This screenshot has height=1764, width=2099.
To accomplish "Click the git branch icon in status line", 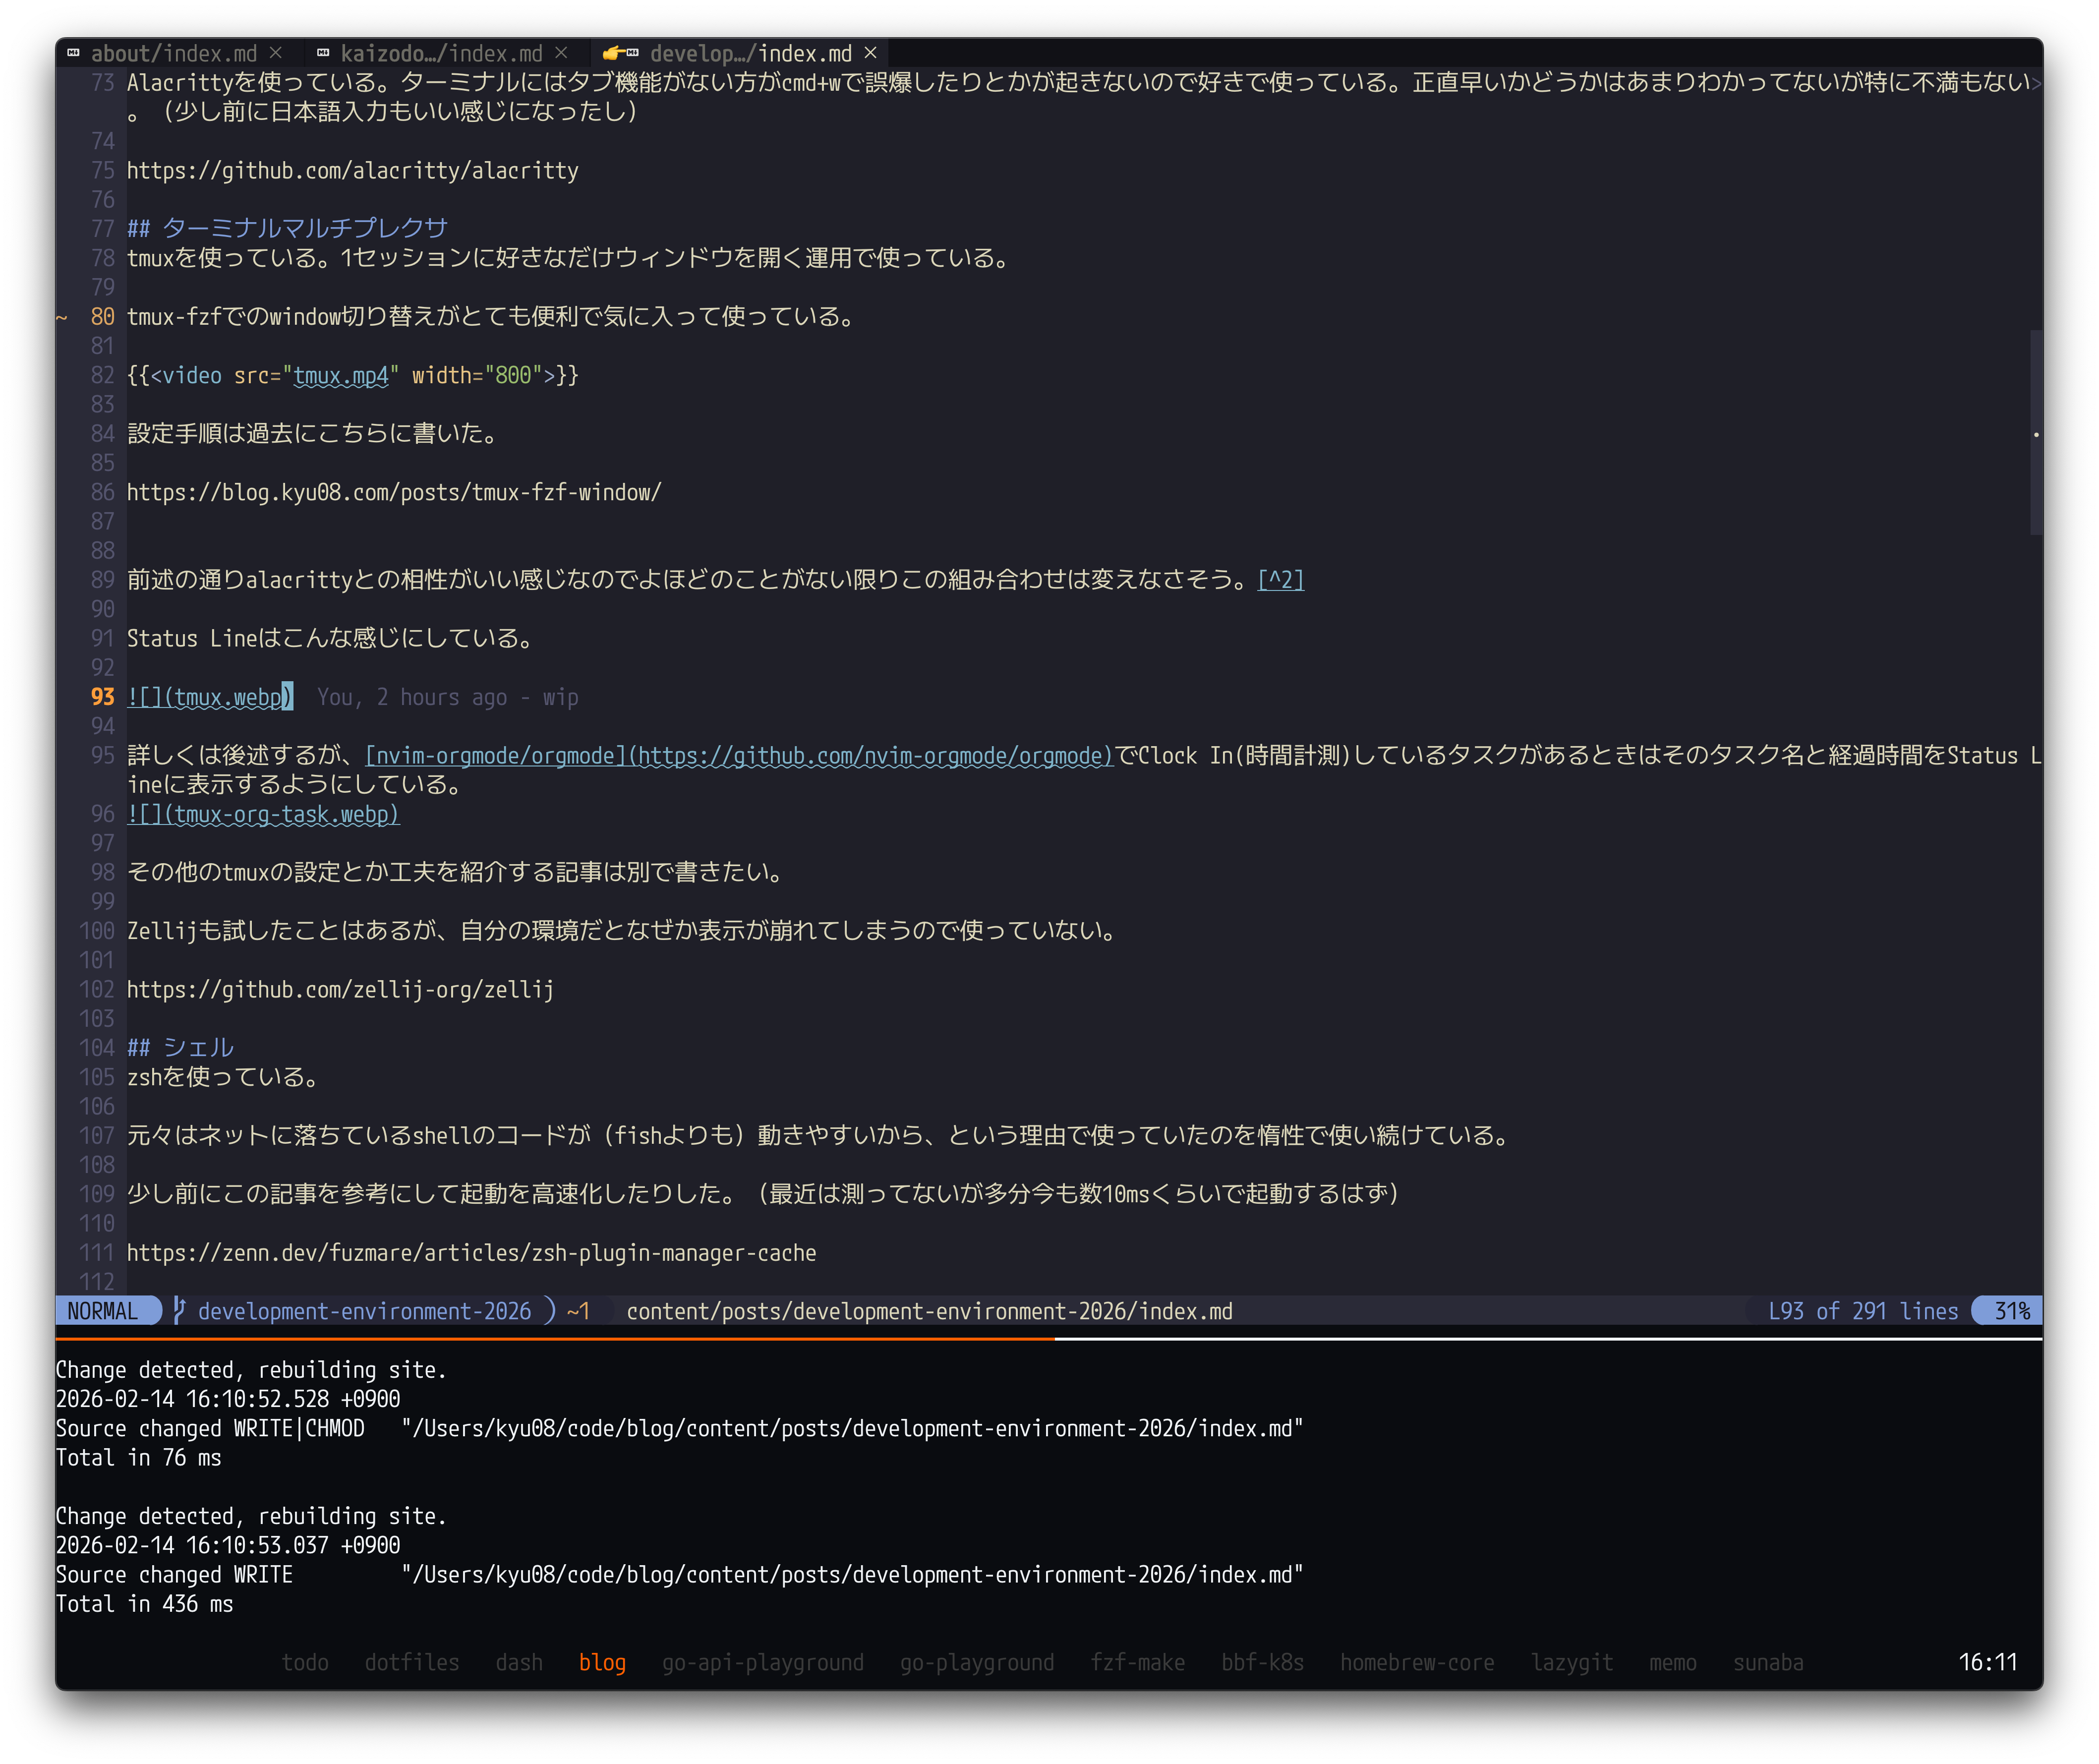I will pyautogui.click(x=178, y=1310).
